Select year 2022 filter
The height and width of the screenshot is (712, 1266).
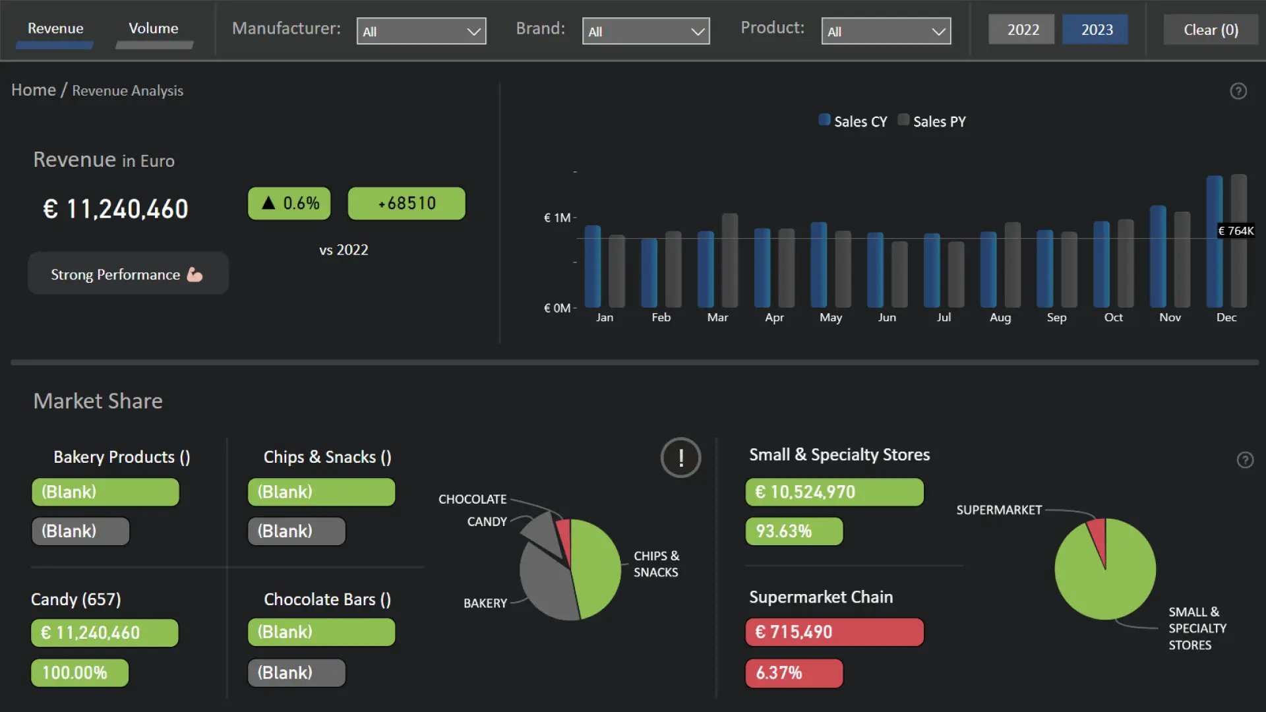(1023, 30)
